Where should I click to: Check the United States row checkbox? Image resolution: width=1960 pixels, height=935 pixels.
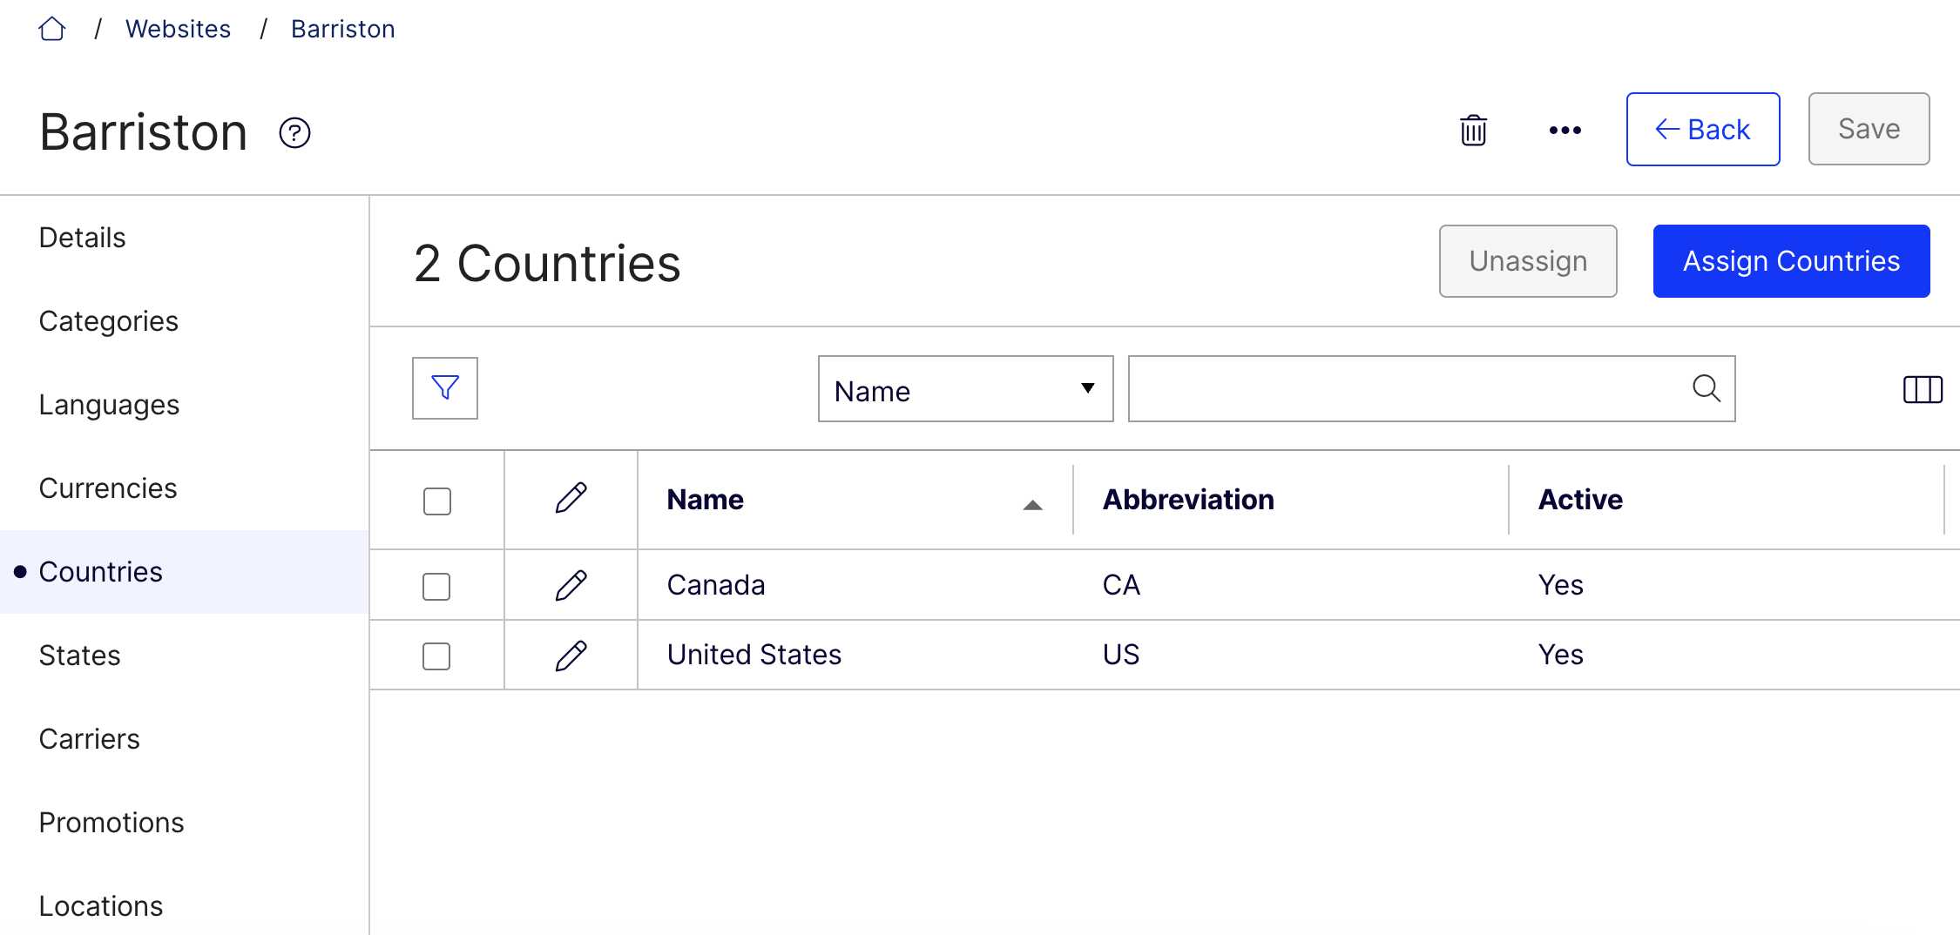click(436, 656)
